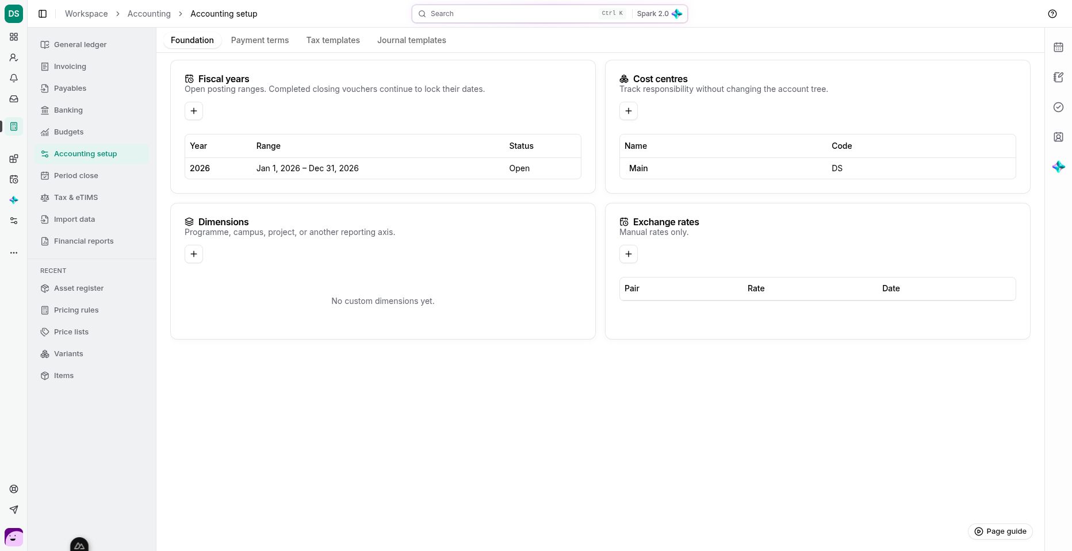Click the paper plane send icon
The height and width of the screenshot is (551, 1072).
pyautogui.click(x=14, y=510)
